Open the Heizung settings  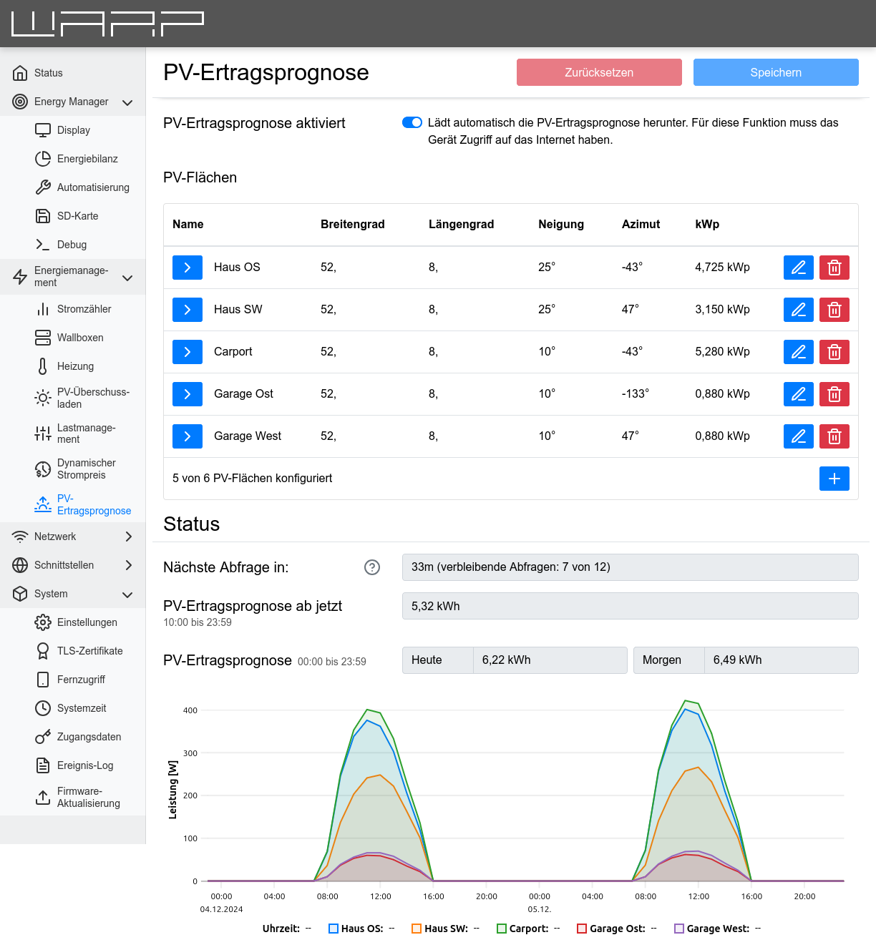point(74,366)
